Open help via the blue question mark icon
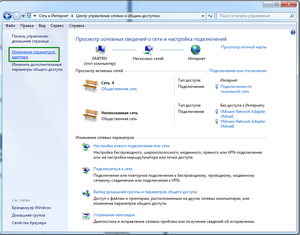The image size is (300, 235). pos(293,32)
